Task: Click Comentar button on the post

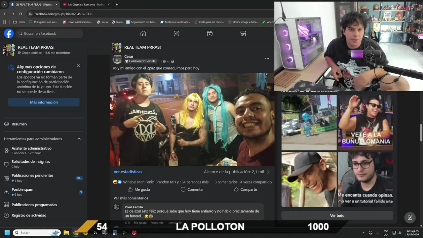Action: point(192,189)
